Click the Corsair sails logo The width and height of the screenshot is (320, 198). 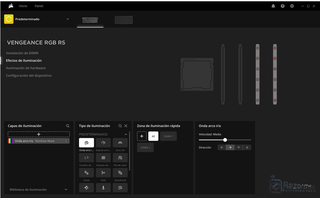click(11, 6)
